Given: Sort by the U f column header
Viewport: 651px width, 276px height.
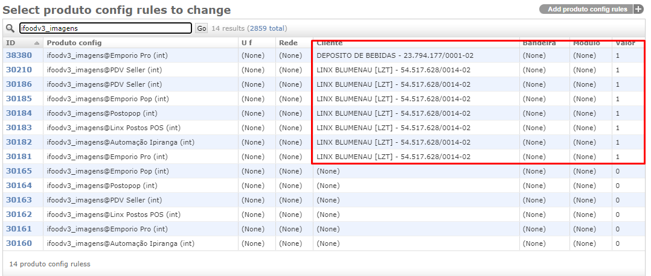Looking at the screenshot, I should [x=246, y=43].
